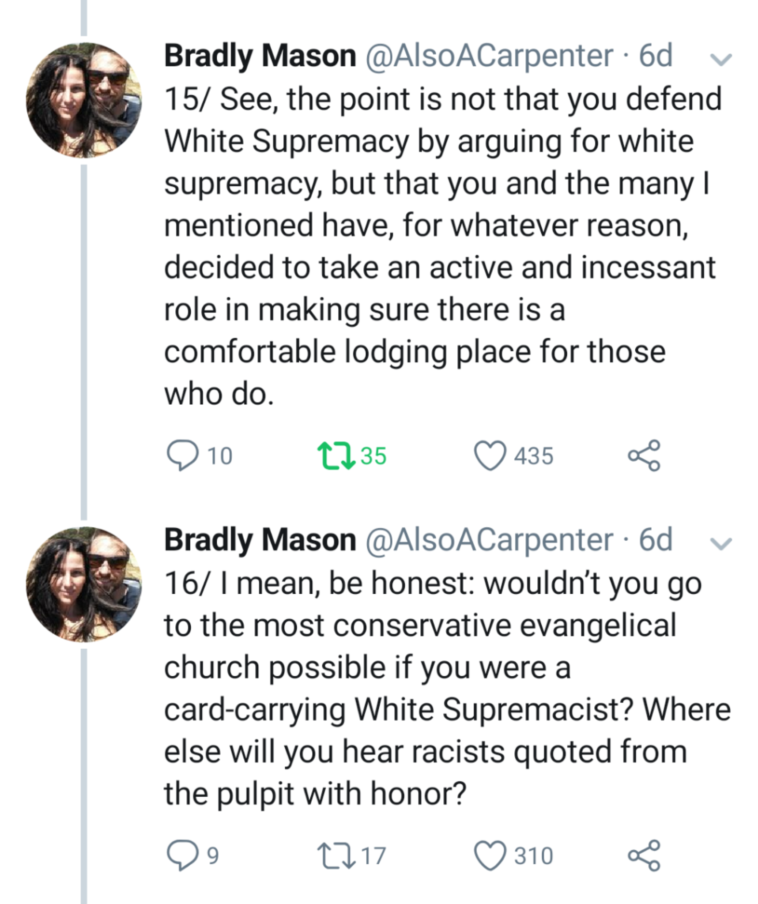The image size is (758, 904).
Task: Open Bradly Mason's name on tweet 15/
Action: 260,56
